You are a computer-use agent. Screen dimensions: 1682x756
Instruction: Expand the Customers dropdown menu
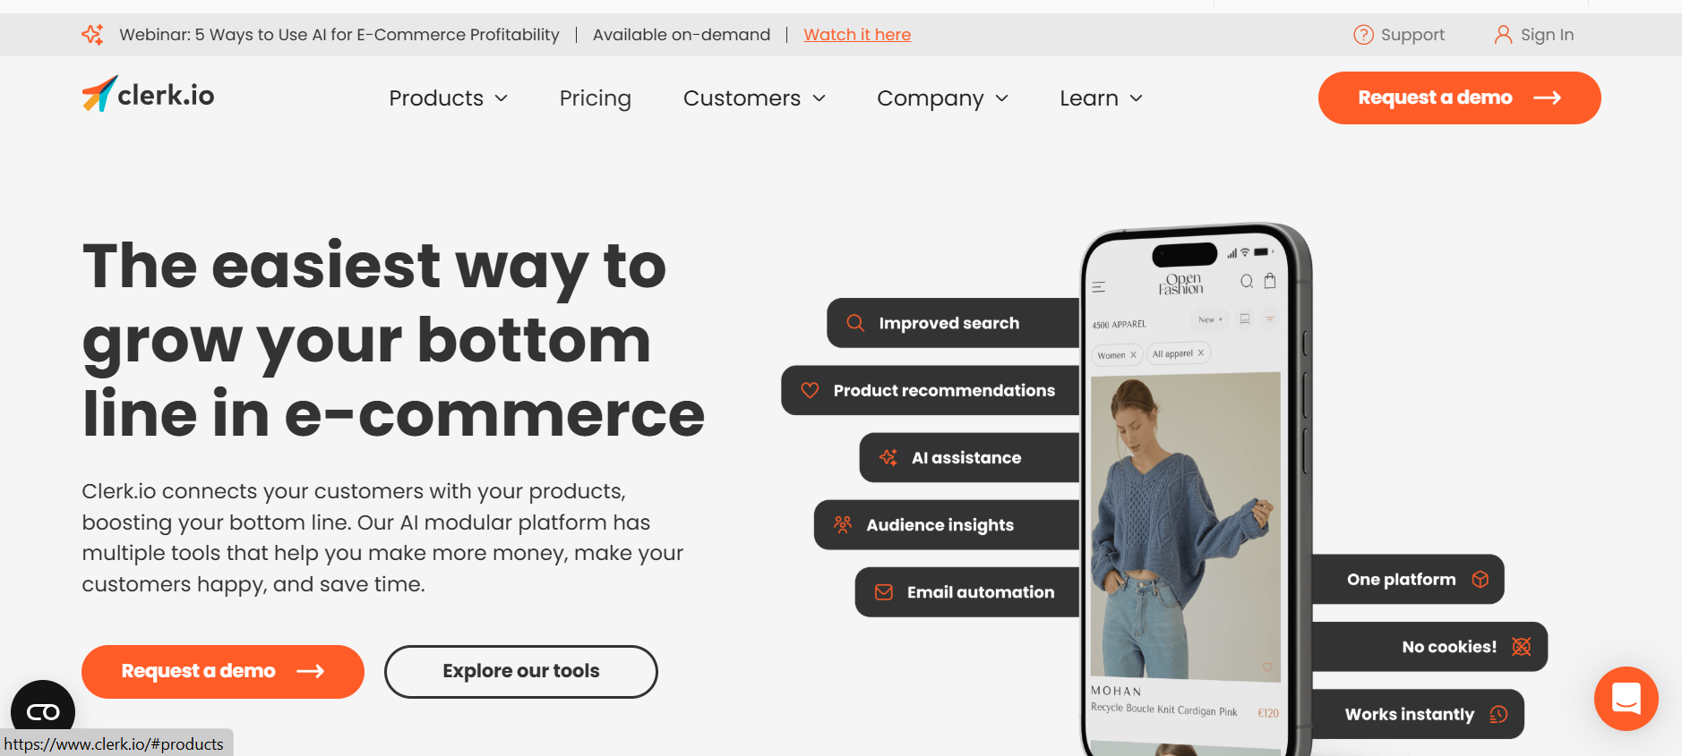coord(754,98)
